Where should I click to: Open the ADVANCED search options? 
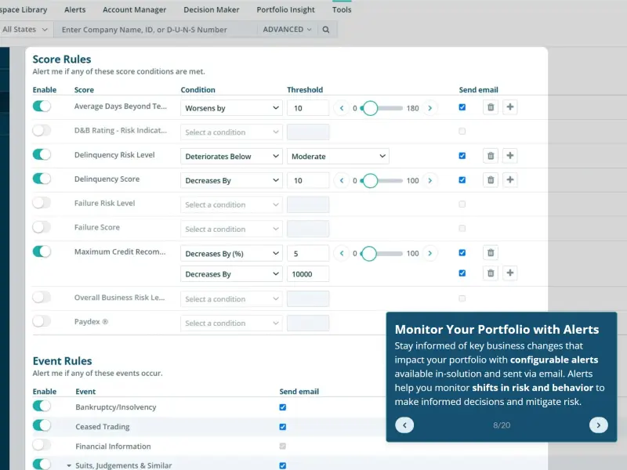point(287,30)
